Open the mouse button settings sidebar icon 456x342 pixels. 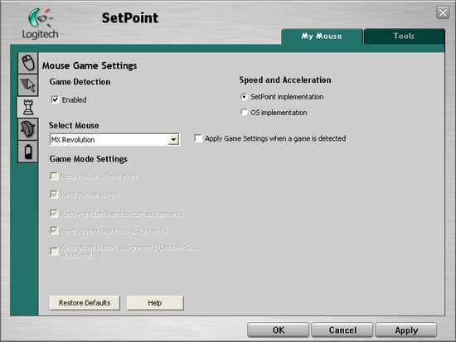28,63
